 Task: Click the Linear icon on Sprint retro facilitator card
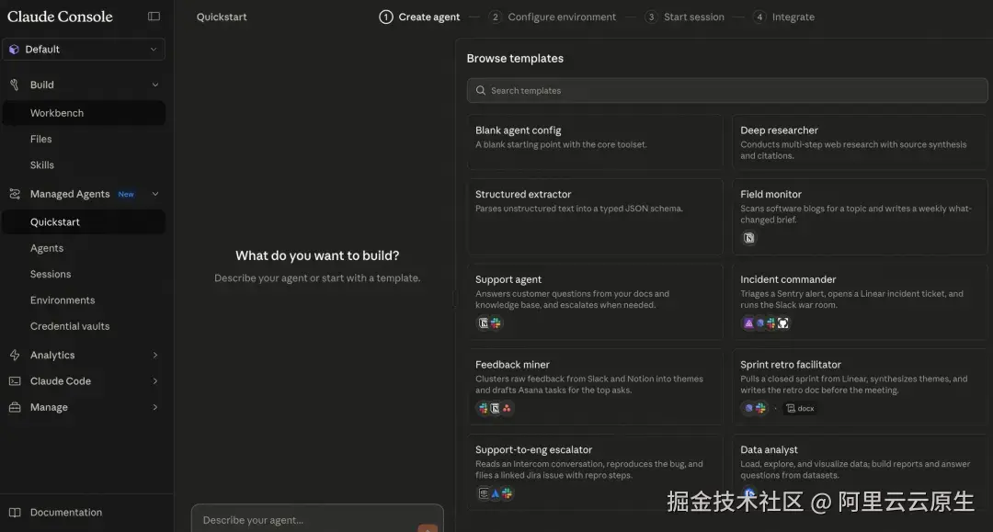(748, 409)
